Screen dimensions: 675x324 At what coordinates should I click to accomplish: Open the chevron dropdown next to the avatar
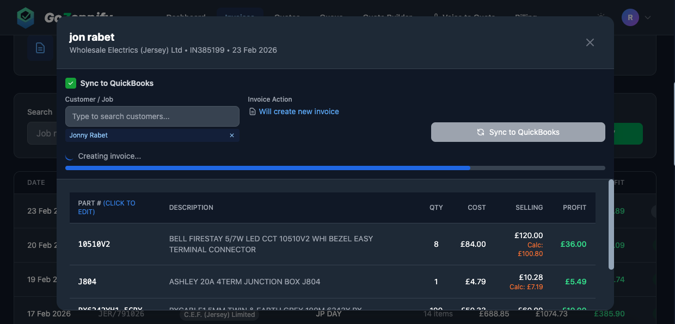click(x=647, y=17)
